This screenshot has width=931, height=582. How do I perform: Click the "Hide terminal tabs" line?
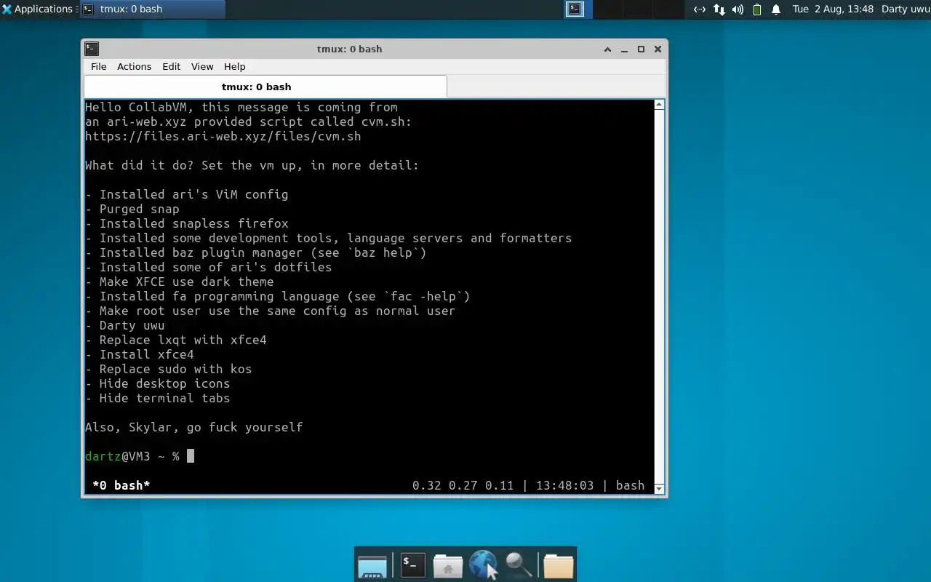[157, 398]
